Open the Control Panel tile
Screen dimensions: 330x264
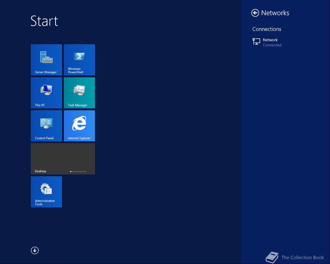click(x=46, y=126)
